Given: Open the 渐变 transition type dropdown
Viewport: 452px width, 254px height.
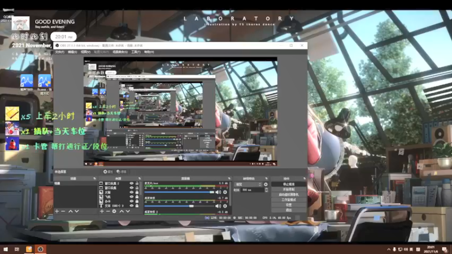Looking at the screenshot, I should (248, 185).
